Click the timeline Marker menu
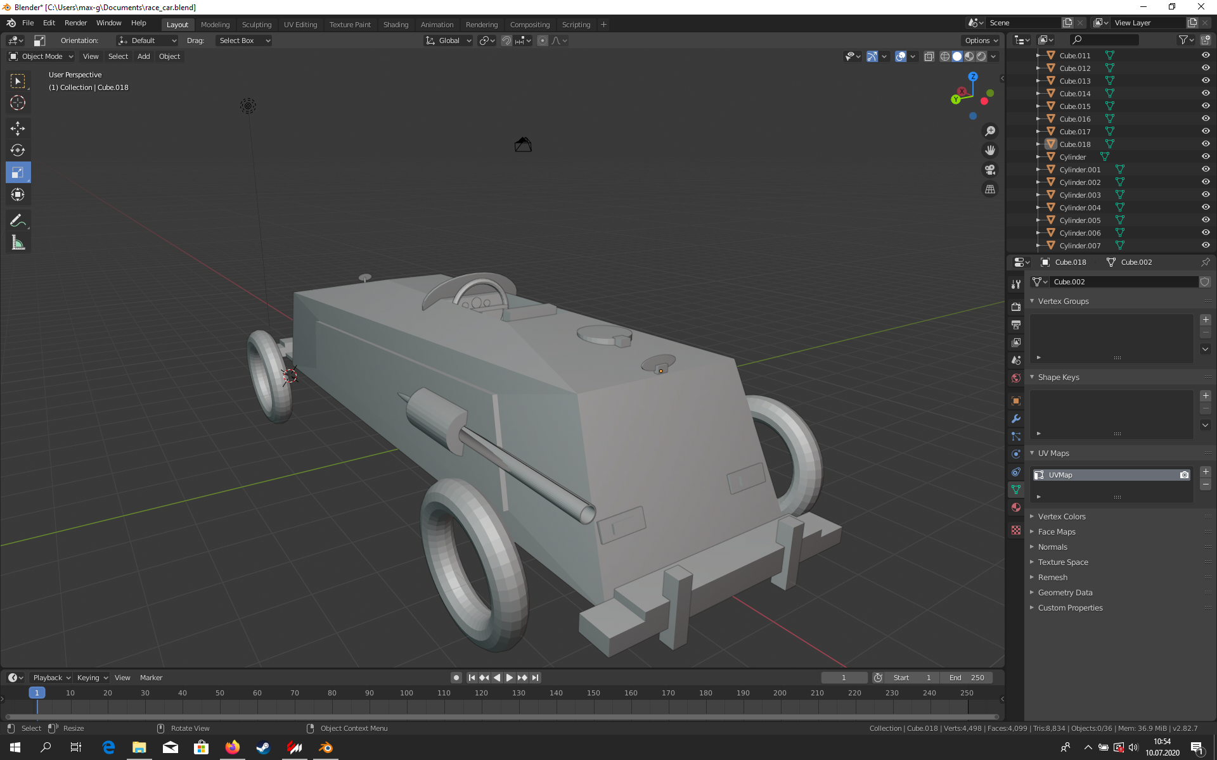This screenshot has height=760, width=1217. [x=151, y=678]
